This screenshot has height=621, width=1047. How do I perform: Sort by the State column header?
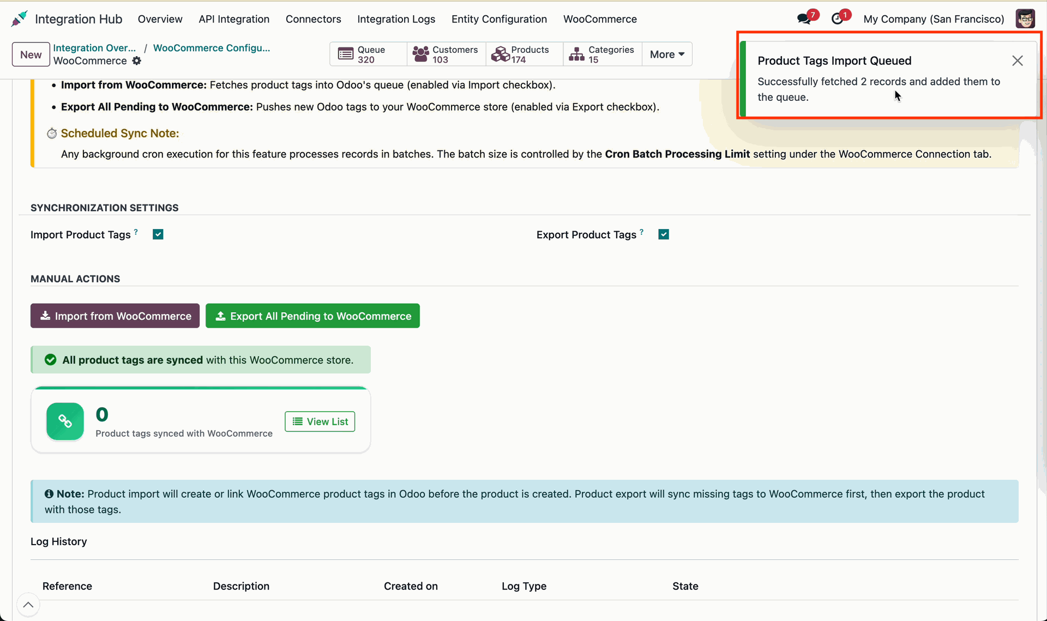pos(685,586)
